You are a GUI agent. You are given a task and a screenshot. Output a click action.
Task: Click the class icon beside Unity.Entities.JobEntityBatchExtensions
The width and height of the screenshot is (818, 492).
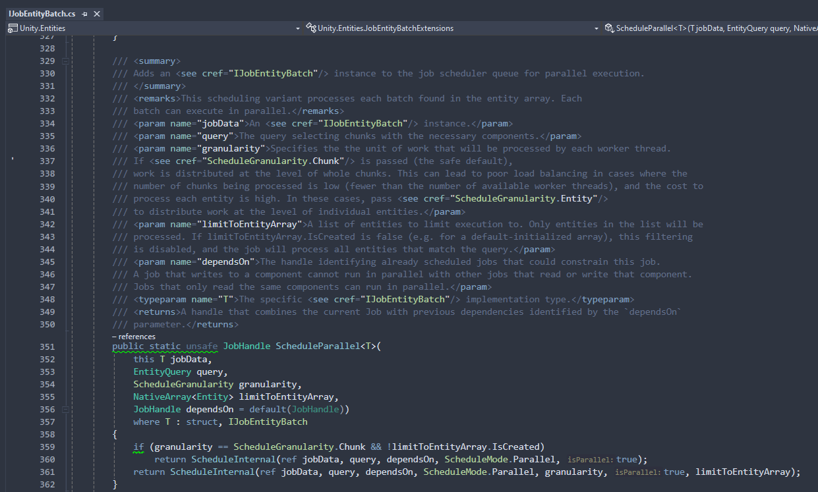310,28
